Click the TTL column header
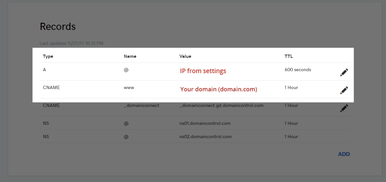 289,57
